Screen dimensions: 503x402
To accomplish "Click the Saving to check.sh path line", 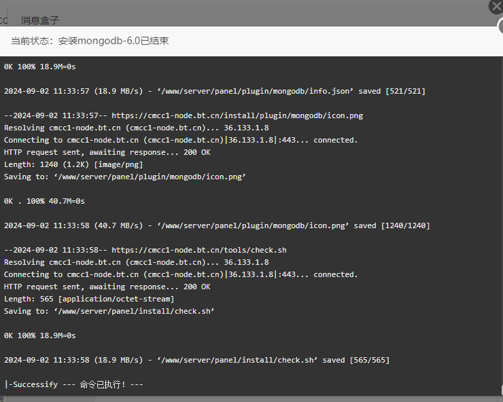I will pyautogui.click(x=109, y=311).
